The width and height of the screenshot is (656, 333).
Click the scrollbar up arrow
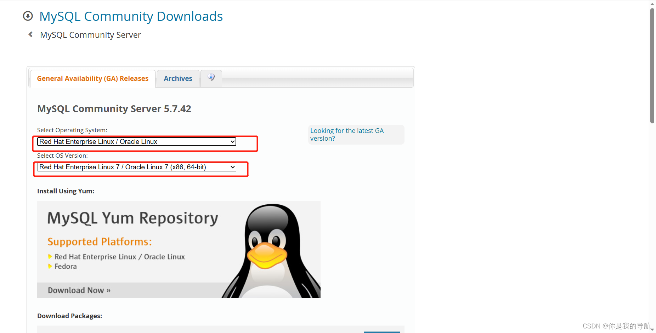coord(652,4)
